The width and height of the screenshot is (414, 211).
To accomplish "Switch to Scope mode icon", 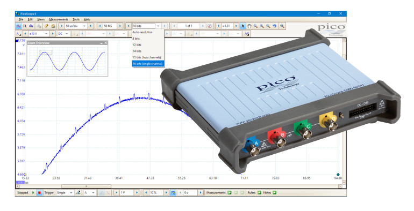I will coord(18,26).
